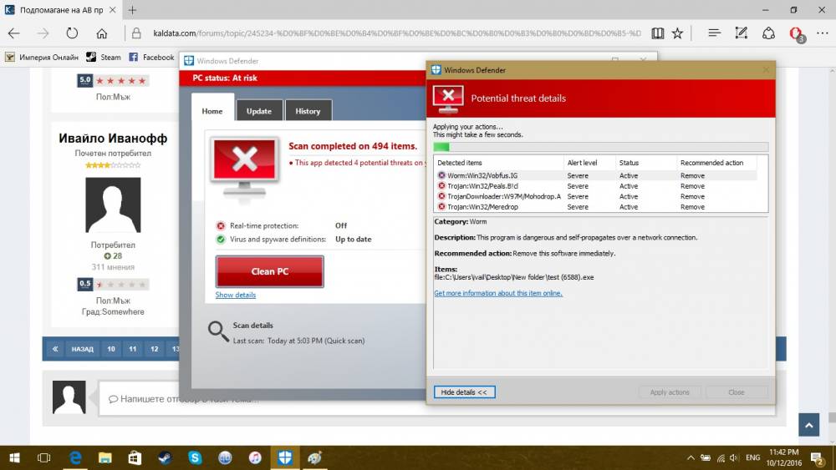This screenshot has height=470, width=836.
Task: Click the forum reply text field
Action: pos(436,399)
